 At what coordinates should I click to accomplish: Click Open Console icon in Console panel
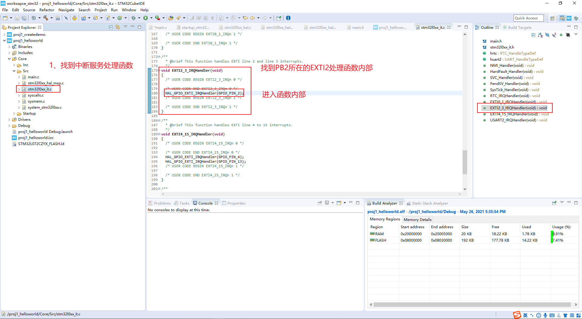click(x=339, y=203)
